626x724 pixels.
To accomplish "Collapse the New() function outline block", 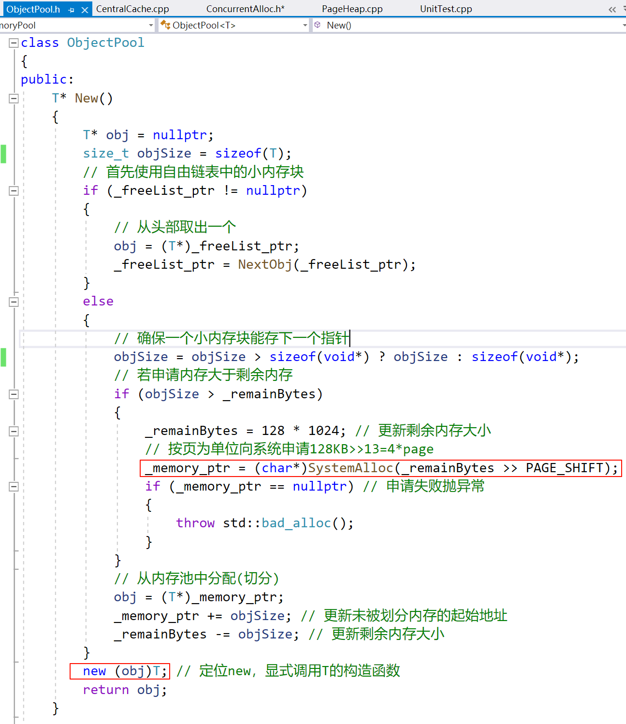I will point(14,99).
